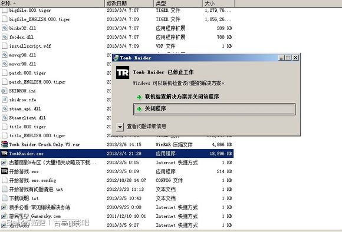Select the Steamclient.dll file name
342x232 pixels.
click(28, 117)
